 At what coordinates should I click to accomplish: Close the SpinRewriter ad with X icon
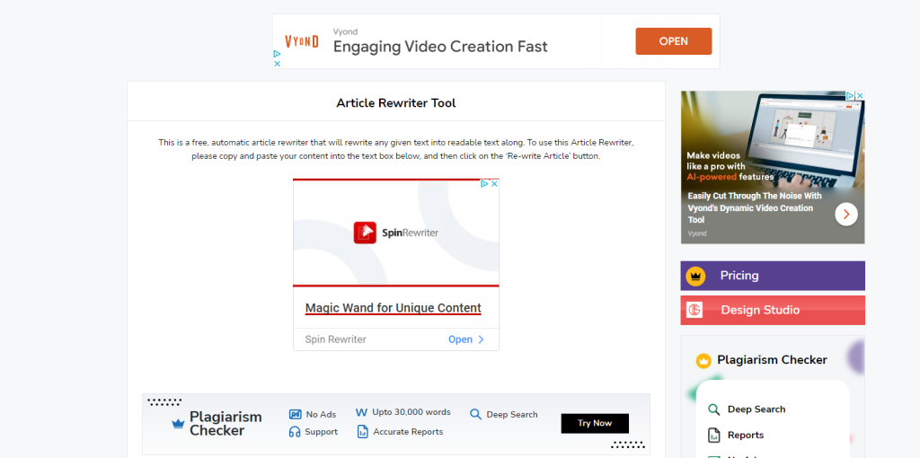[494, 183]
